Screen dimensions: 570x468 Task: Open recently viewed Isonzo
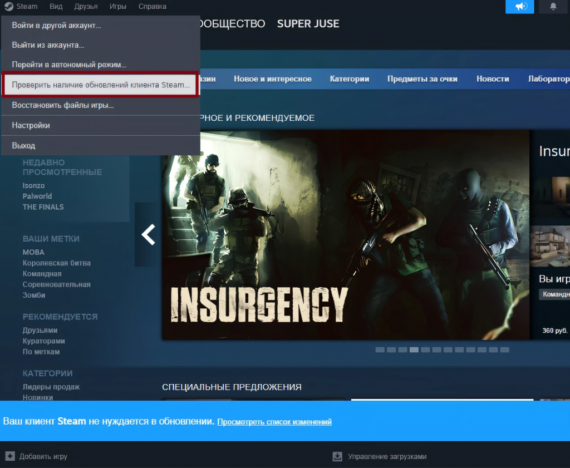pyautogui.click(x=33, y=185)
